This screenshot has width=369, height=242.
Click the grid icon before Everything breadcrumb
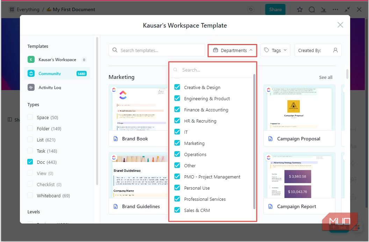tap(12, 9)
